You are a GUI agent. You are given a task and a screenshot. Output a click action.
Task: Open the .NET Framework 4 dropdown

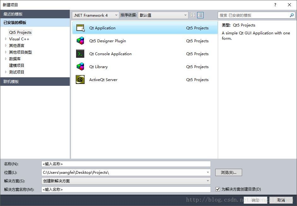(95, 15)
